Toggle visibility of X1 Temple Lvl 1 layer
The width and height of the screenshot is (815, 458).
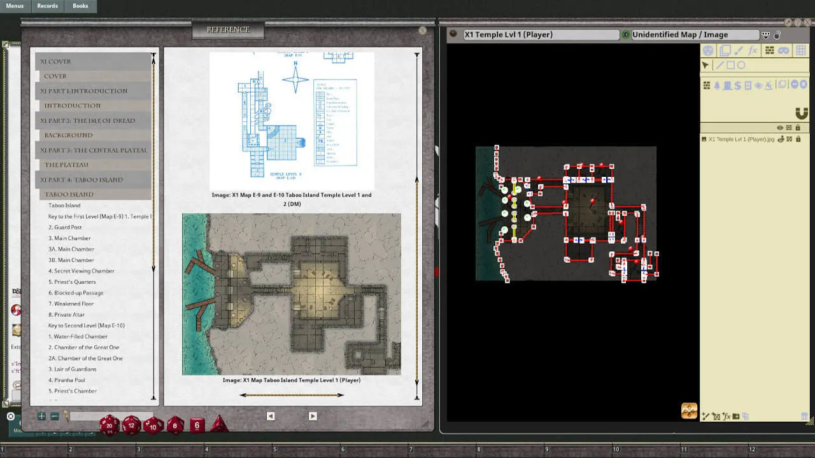tap(781, 139)
